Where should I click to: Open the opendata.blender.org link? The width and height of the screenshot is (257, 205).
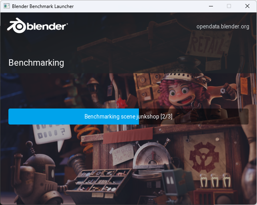point(223,26)
